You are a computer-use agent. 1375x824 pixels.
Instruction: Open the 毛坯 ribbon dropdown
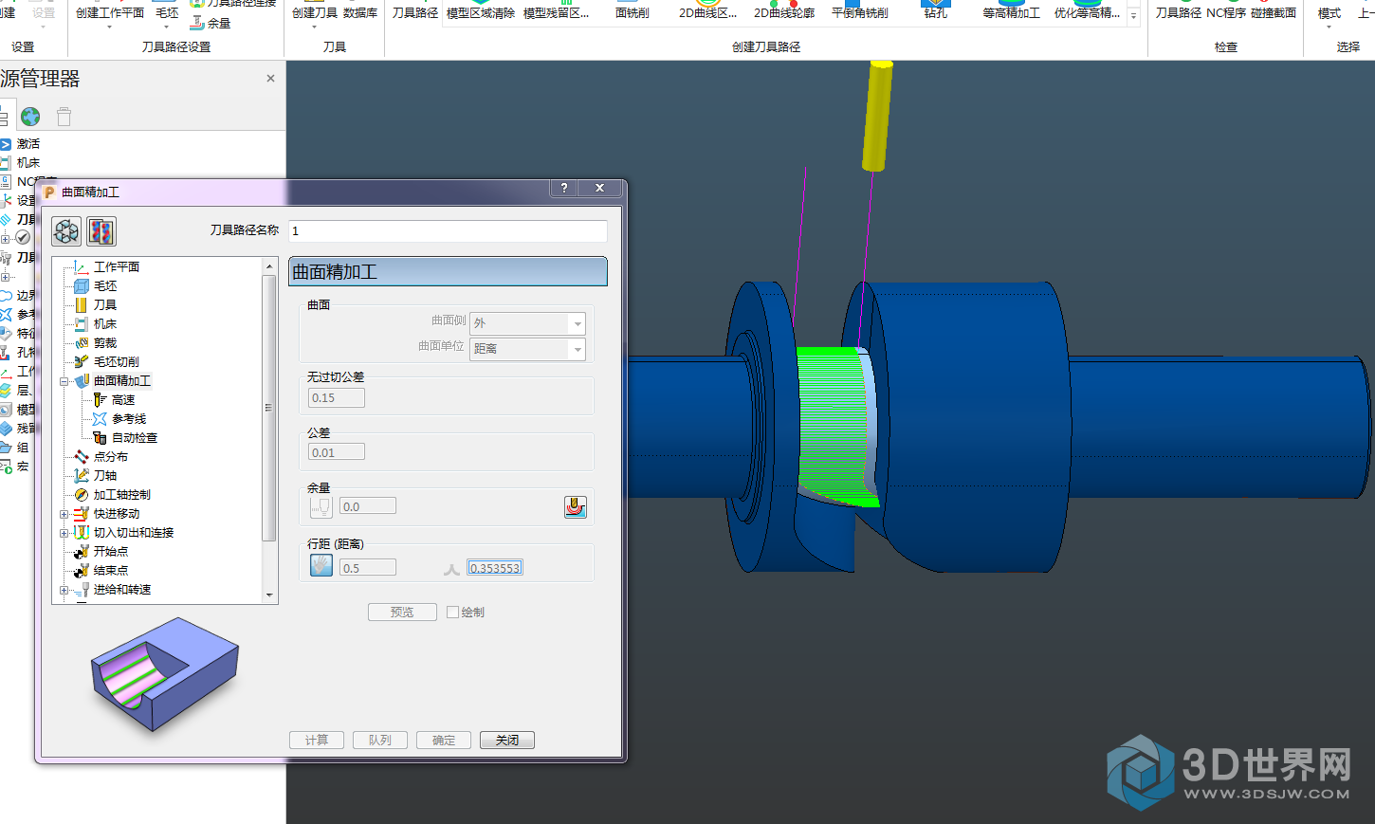click(167, 27)
